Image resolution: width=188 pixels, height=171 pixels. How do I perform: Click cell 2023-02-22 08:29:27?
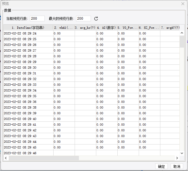coord(28,50)
